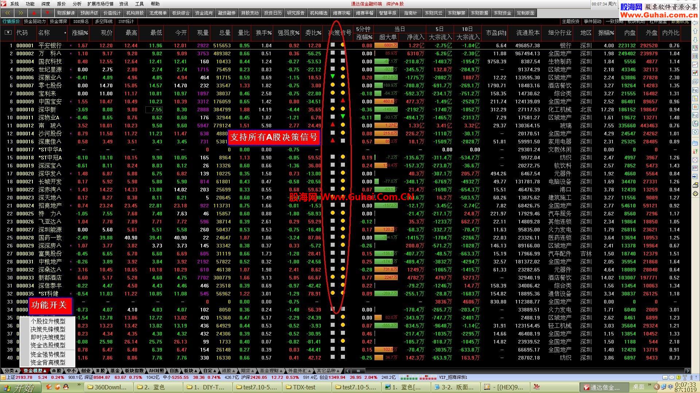
Task: Toggle 资金强势模型 in the function switch menu
Action: pyautogui.click(x=48, y=354)
